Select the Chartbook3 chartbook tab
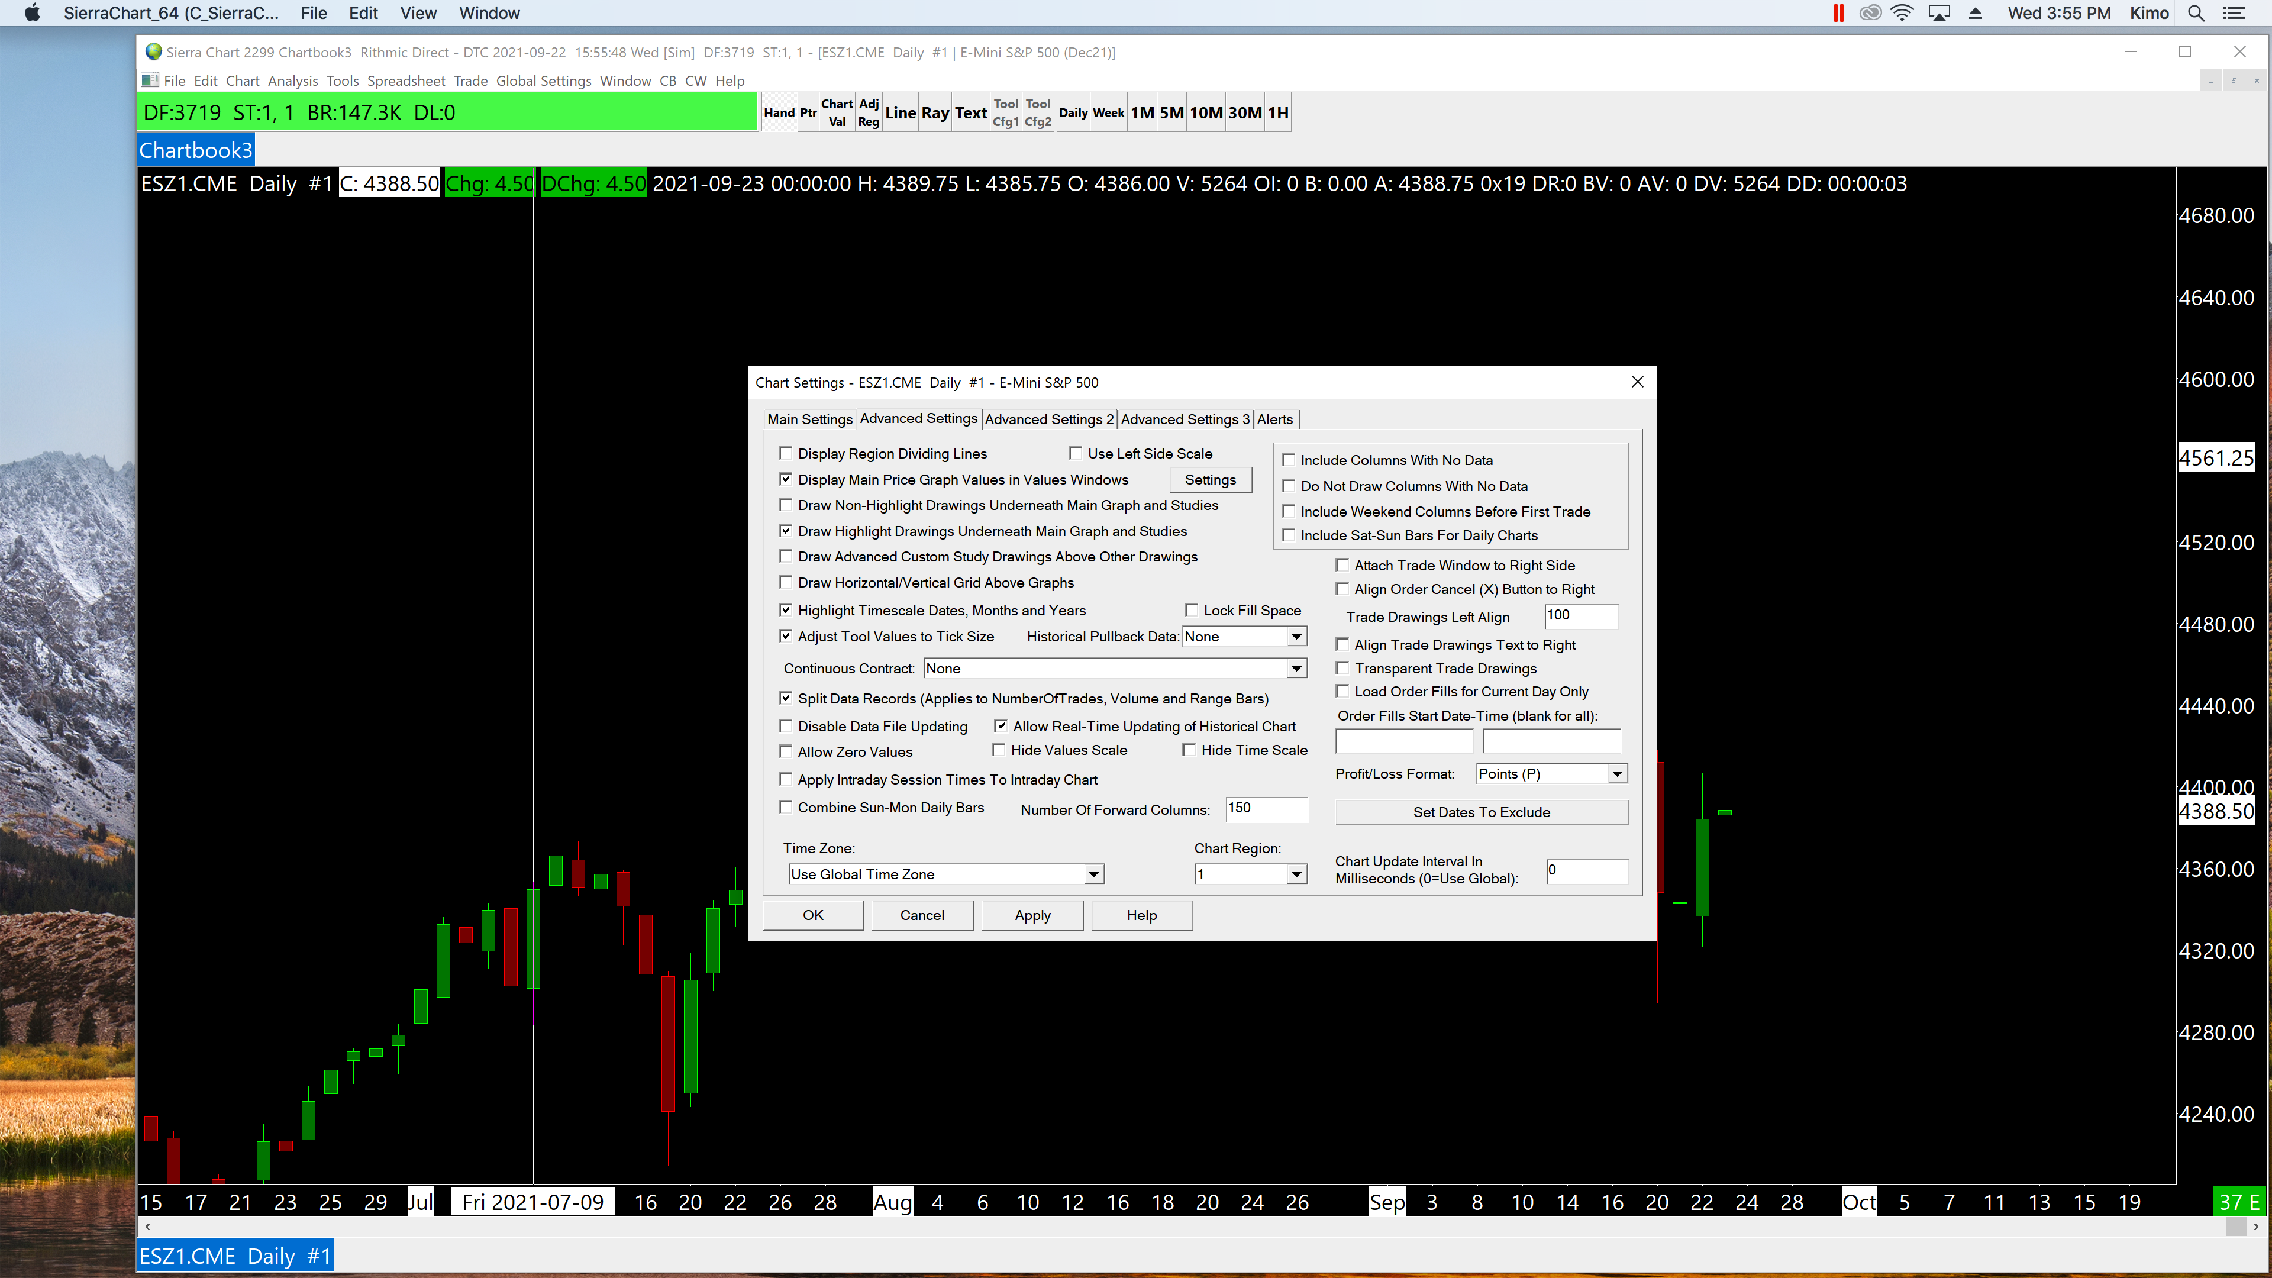The height and width of the screenshot is (1278, 2272). point(195,150)
